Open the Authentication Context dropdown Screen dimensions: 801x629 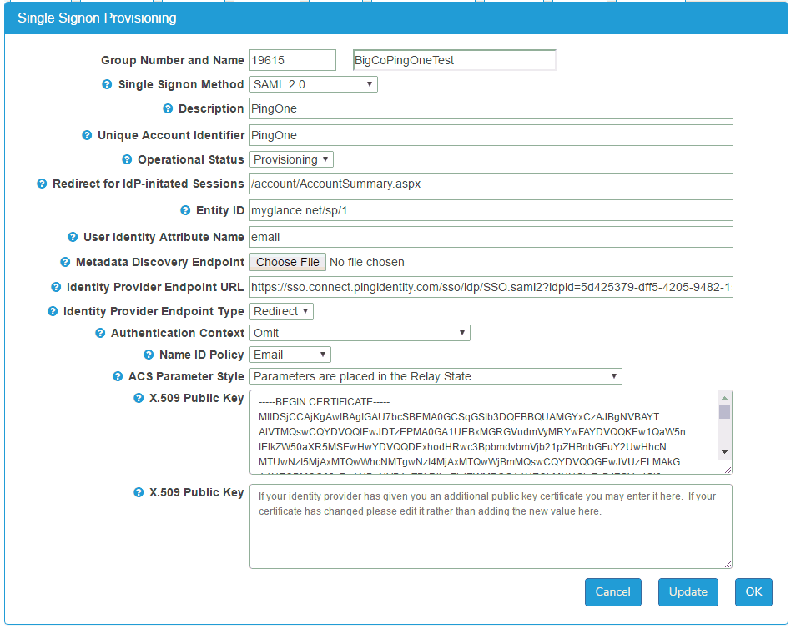(x=360, y=333)
